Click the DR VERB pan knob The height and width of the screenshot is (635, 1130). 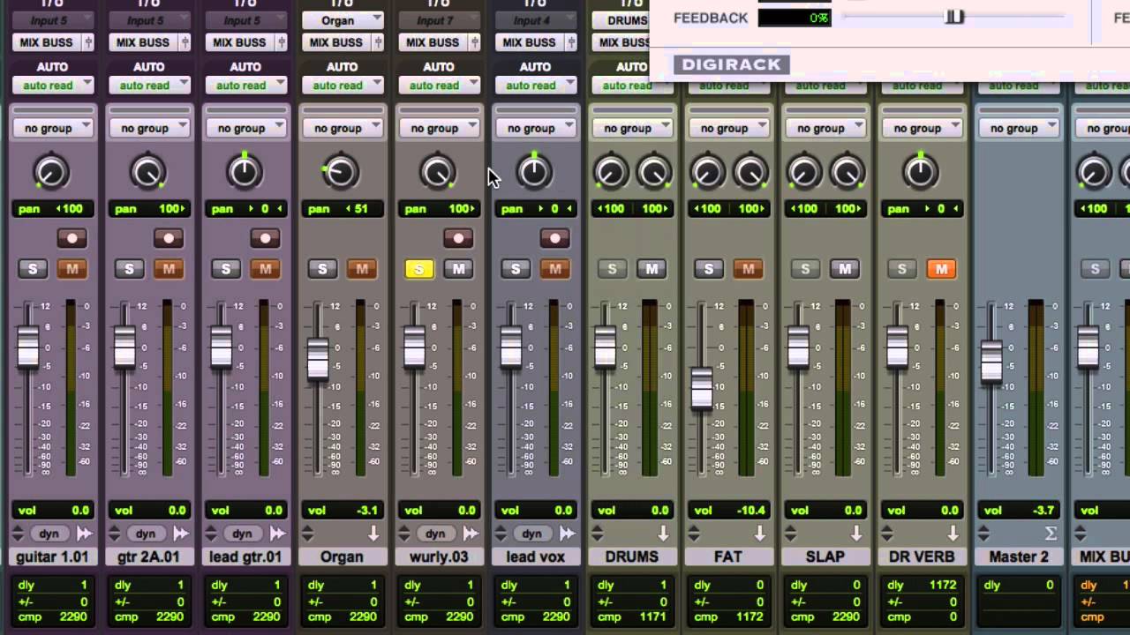coord(921,172)
